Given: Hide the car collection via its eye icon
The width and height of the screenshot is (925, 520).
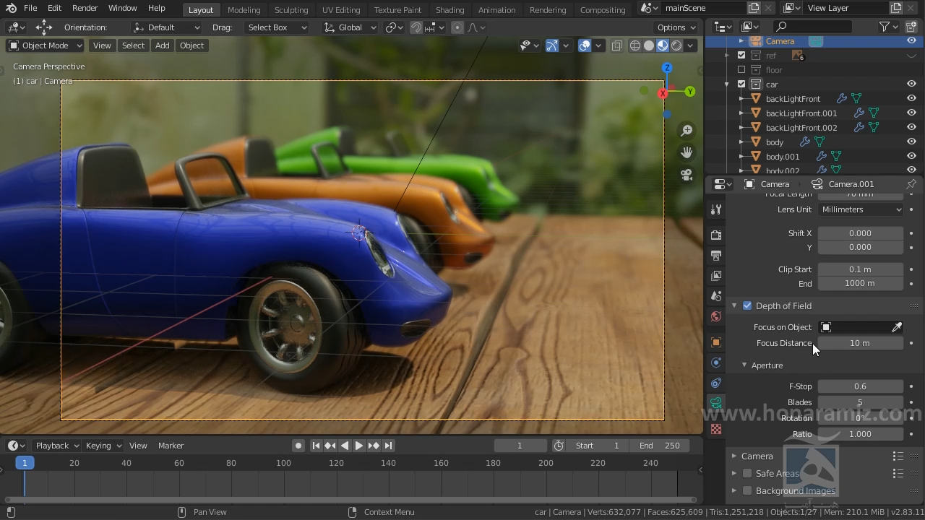Looking at the screenshot, I should pos(911,84).
